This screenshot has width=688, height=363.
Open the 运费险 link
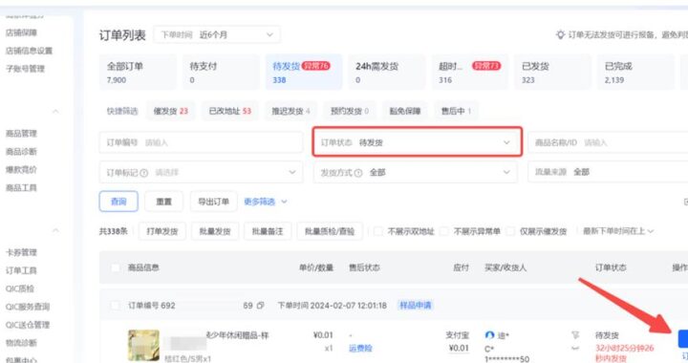tap(360, 349)
